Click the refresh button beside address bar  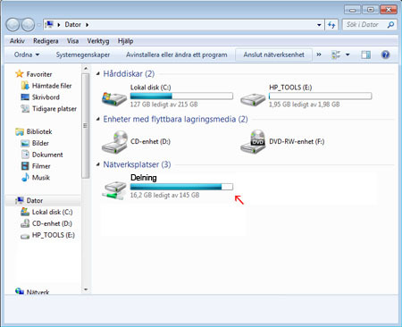click(331, 25)
